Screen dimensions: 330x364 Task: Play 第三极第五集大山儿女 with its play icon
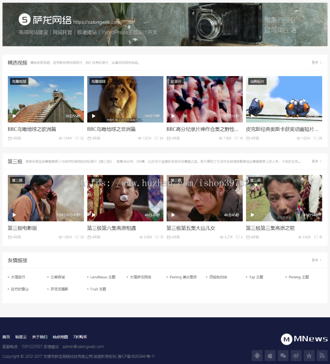pyautogui.click(x=173, y=215)
